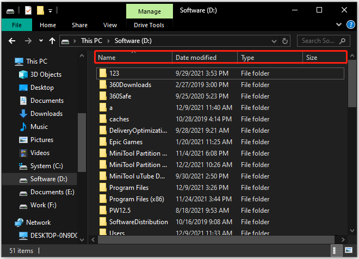Click date 12/2/2021 10:26 AM

[x=204, y=165]
